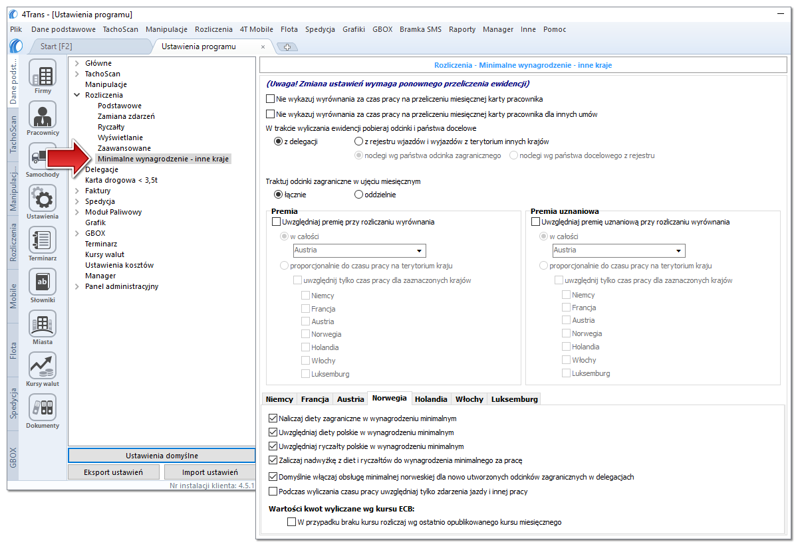The image size is (798, 546).
Task: Select Zamiana zdarzeń in tree
Action: point(126,116)
